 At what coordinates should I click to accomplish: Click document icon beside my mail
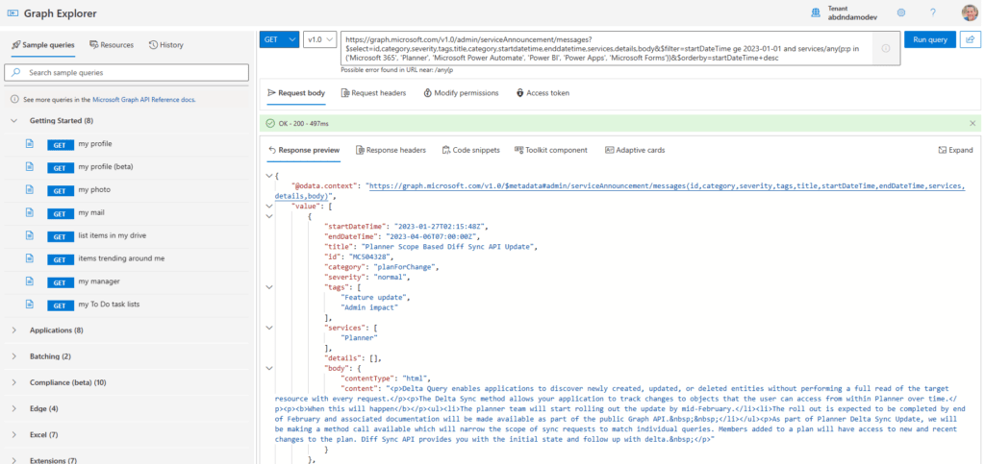[29, 212]
